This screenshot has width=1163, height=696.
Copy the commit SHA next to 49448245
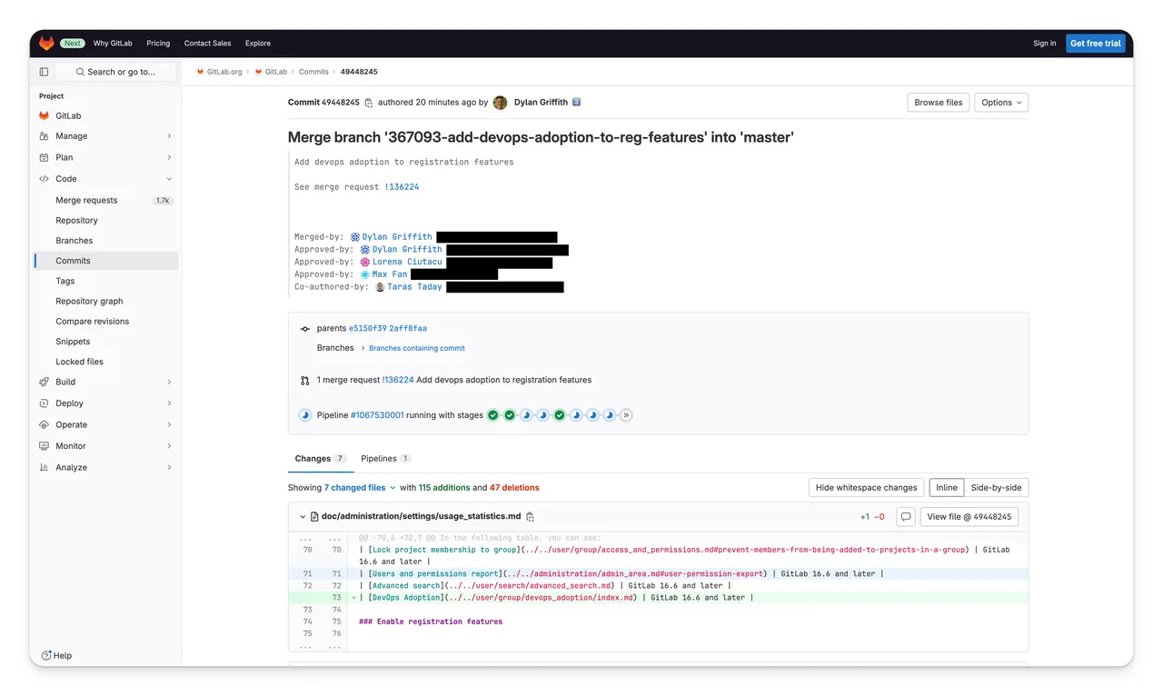tap(368, 103)
